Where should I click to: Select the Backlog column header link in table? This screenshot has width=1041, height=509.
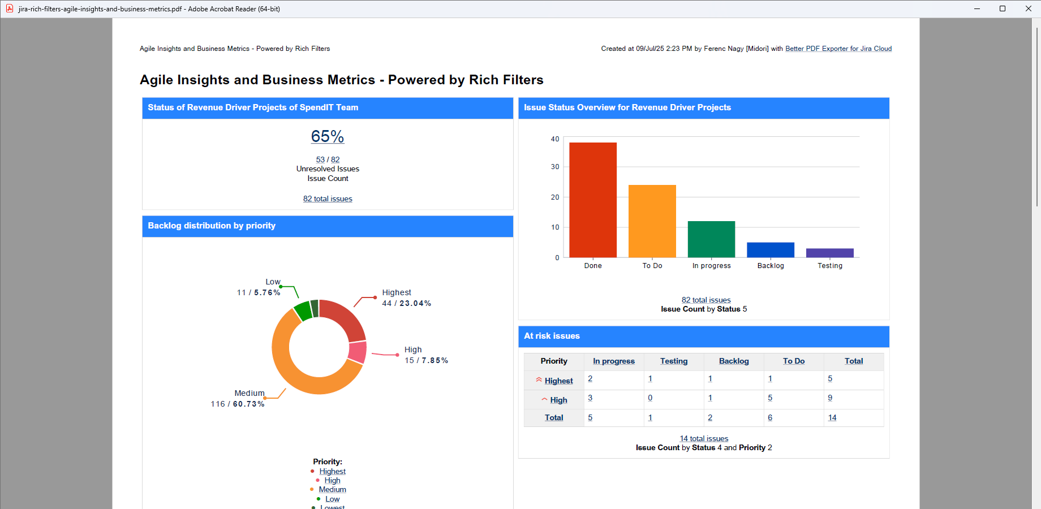[733, 361]
